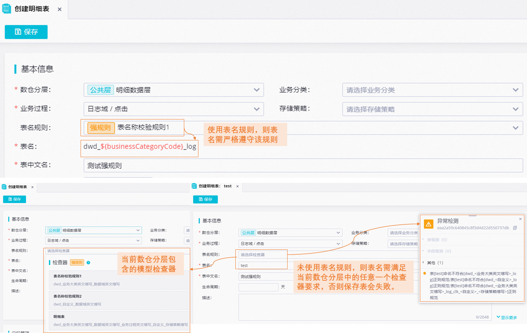
Task: Click 保存 in the 检查器 list window
Action: click(x=15, y=199)
